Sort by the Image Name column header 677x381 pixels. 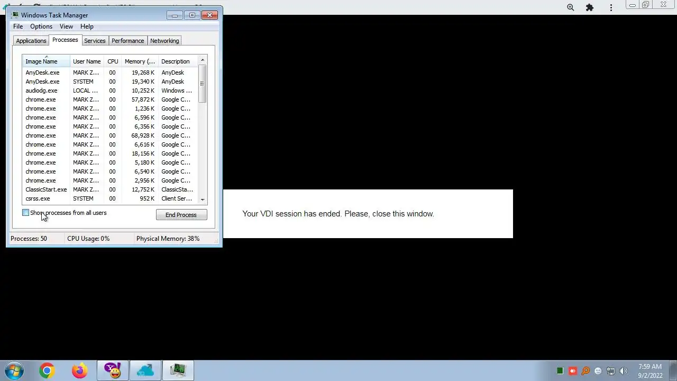pyautogui.click(x=46, y=61)
